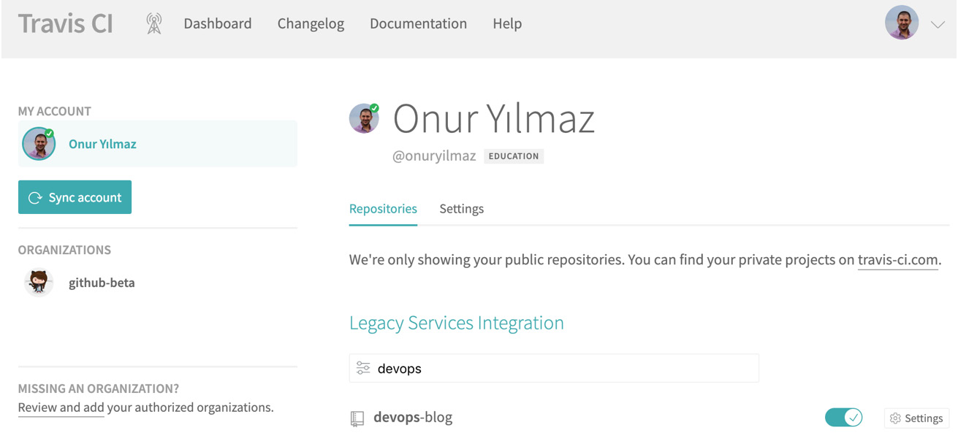Click the repository filter input field

(x=563, y=369)
